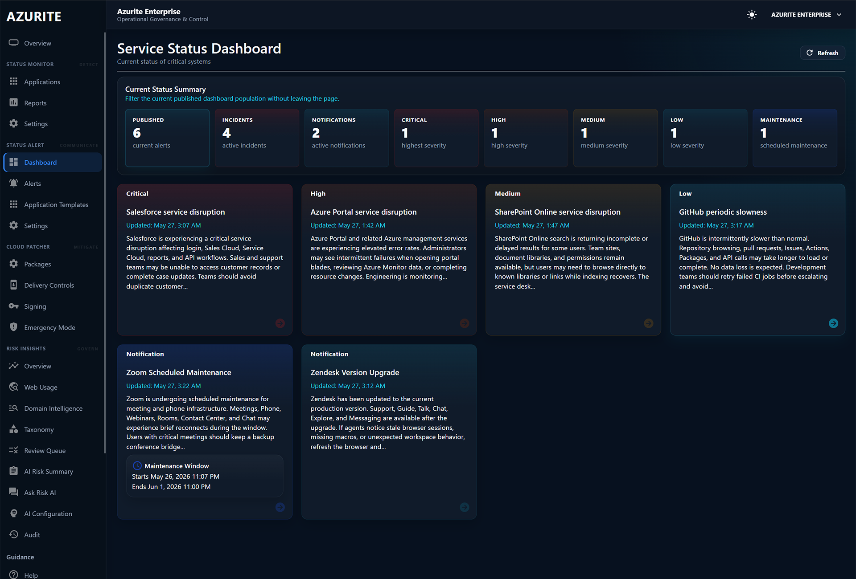Filter by the Published summary card
Viewport: 856px width, 579px height.
(x=167, y=138)
